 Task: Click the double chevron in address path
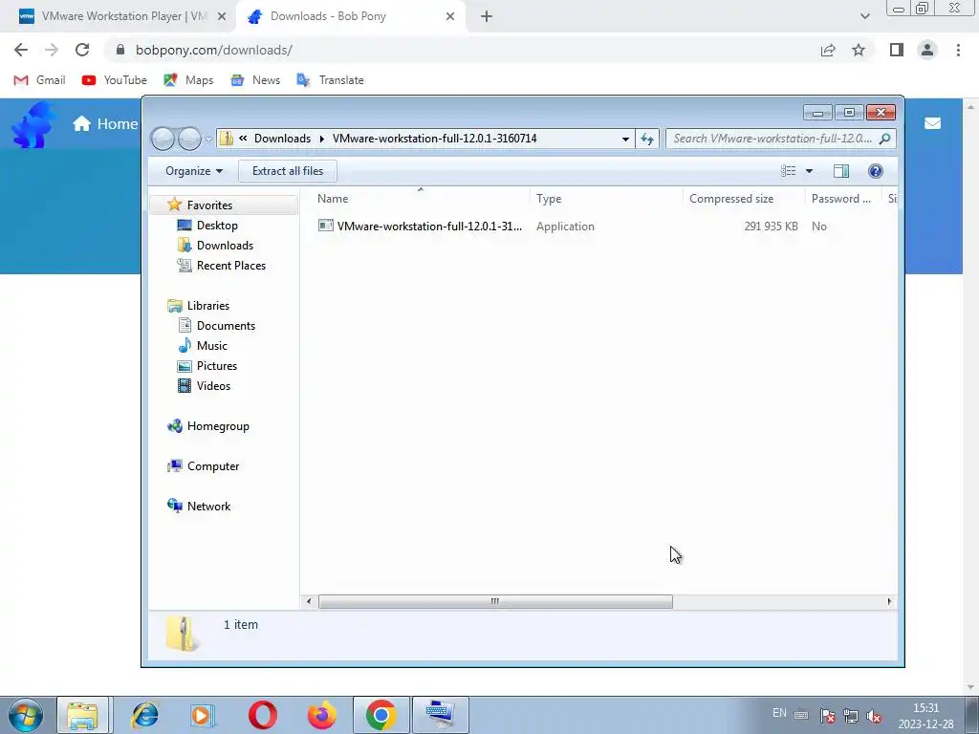coord(243,139)
